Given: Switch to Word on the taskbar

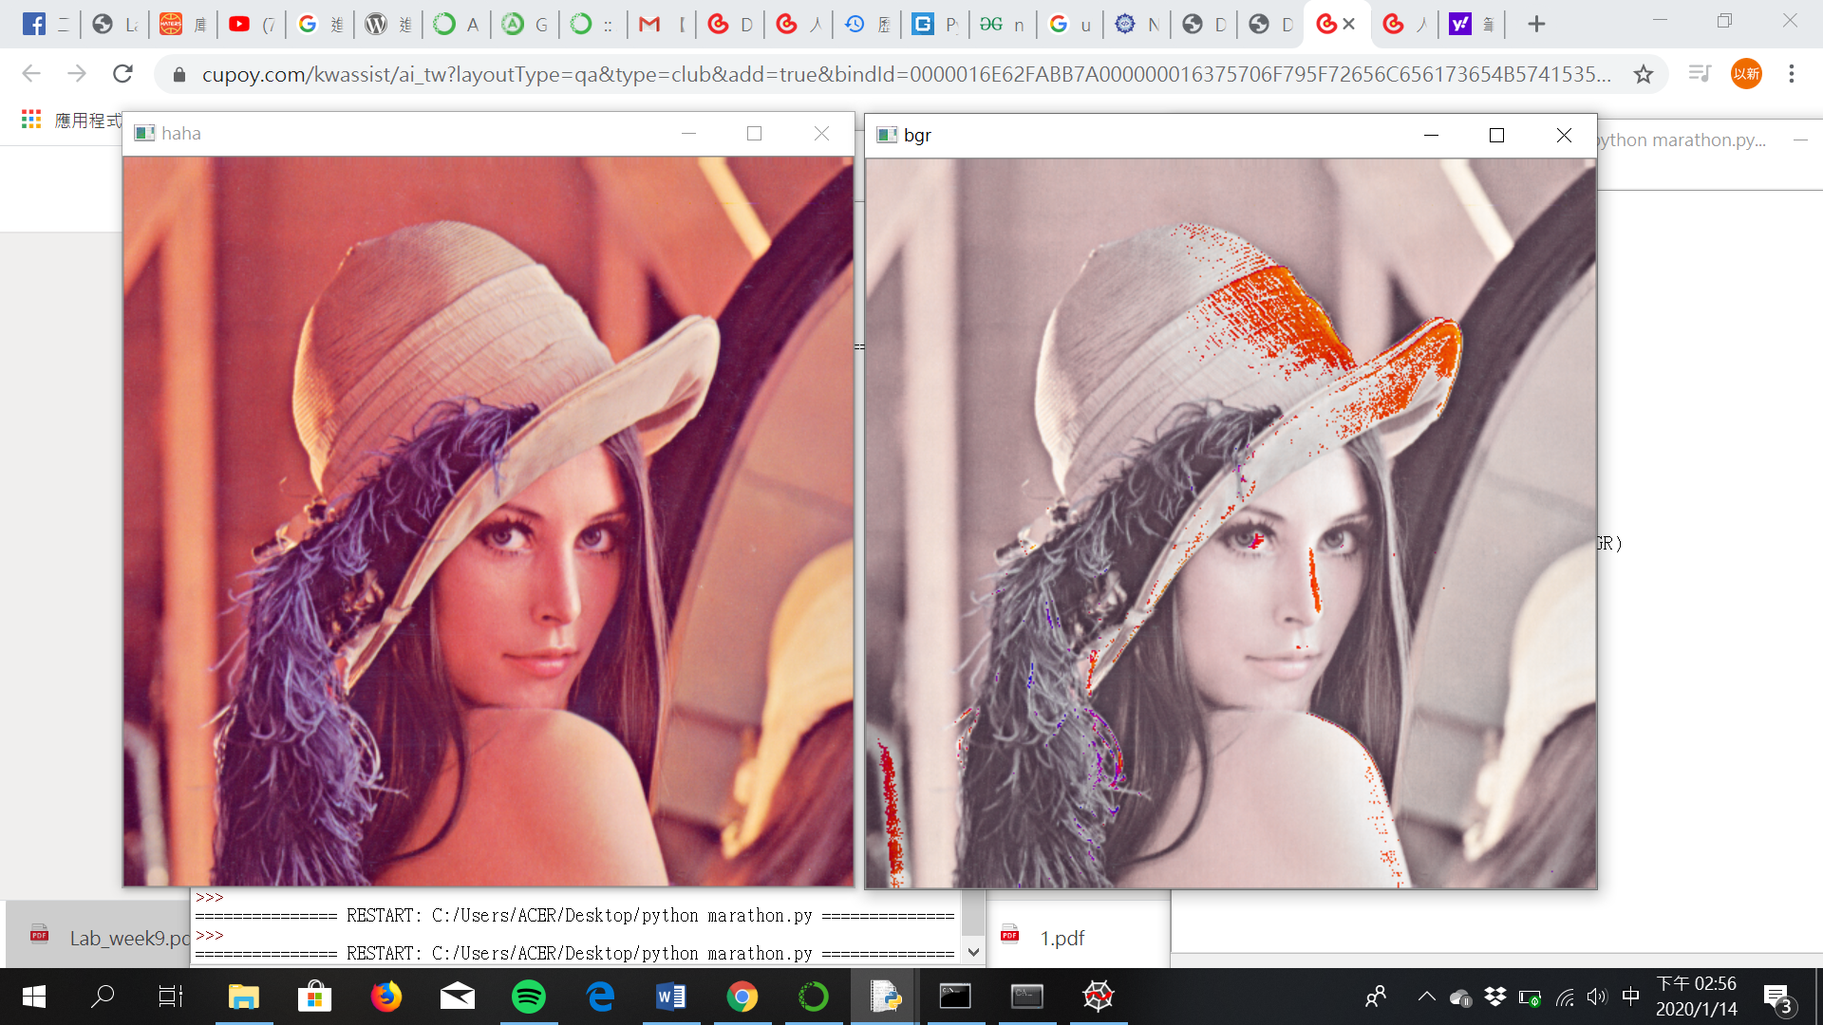Looking at the screenshot, I should [670, 997].
